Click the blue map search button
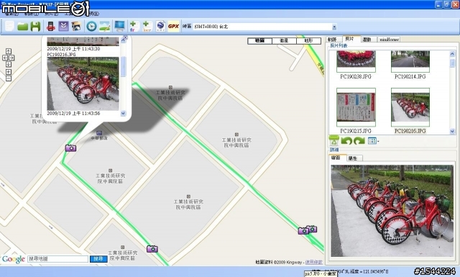The height and width of the screenshot is (277, 460). click(98, 259)
